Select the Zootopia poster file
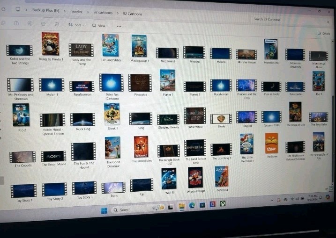The height and width of the screenshot is (238, 336). (x=222, y=176)
